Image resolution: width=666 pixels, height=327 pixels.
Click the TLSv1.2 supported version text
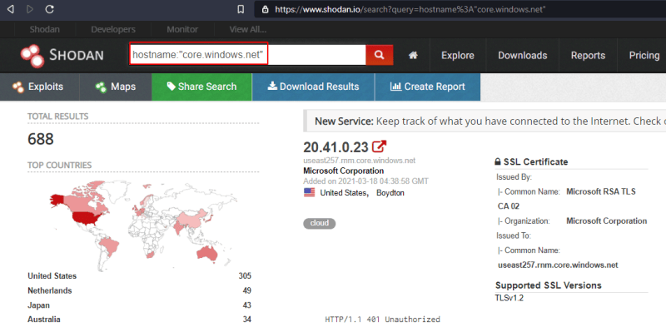(509, 298)
